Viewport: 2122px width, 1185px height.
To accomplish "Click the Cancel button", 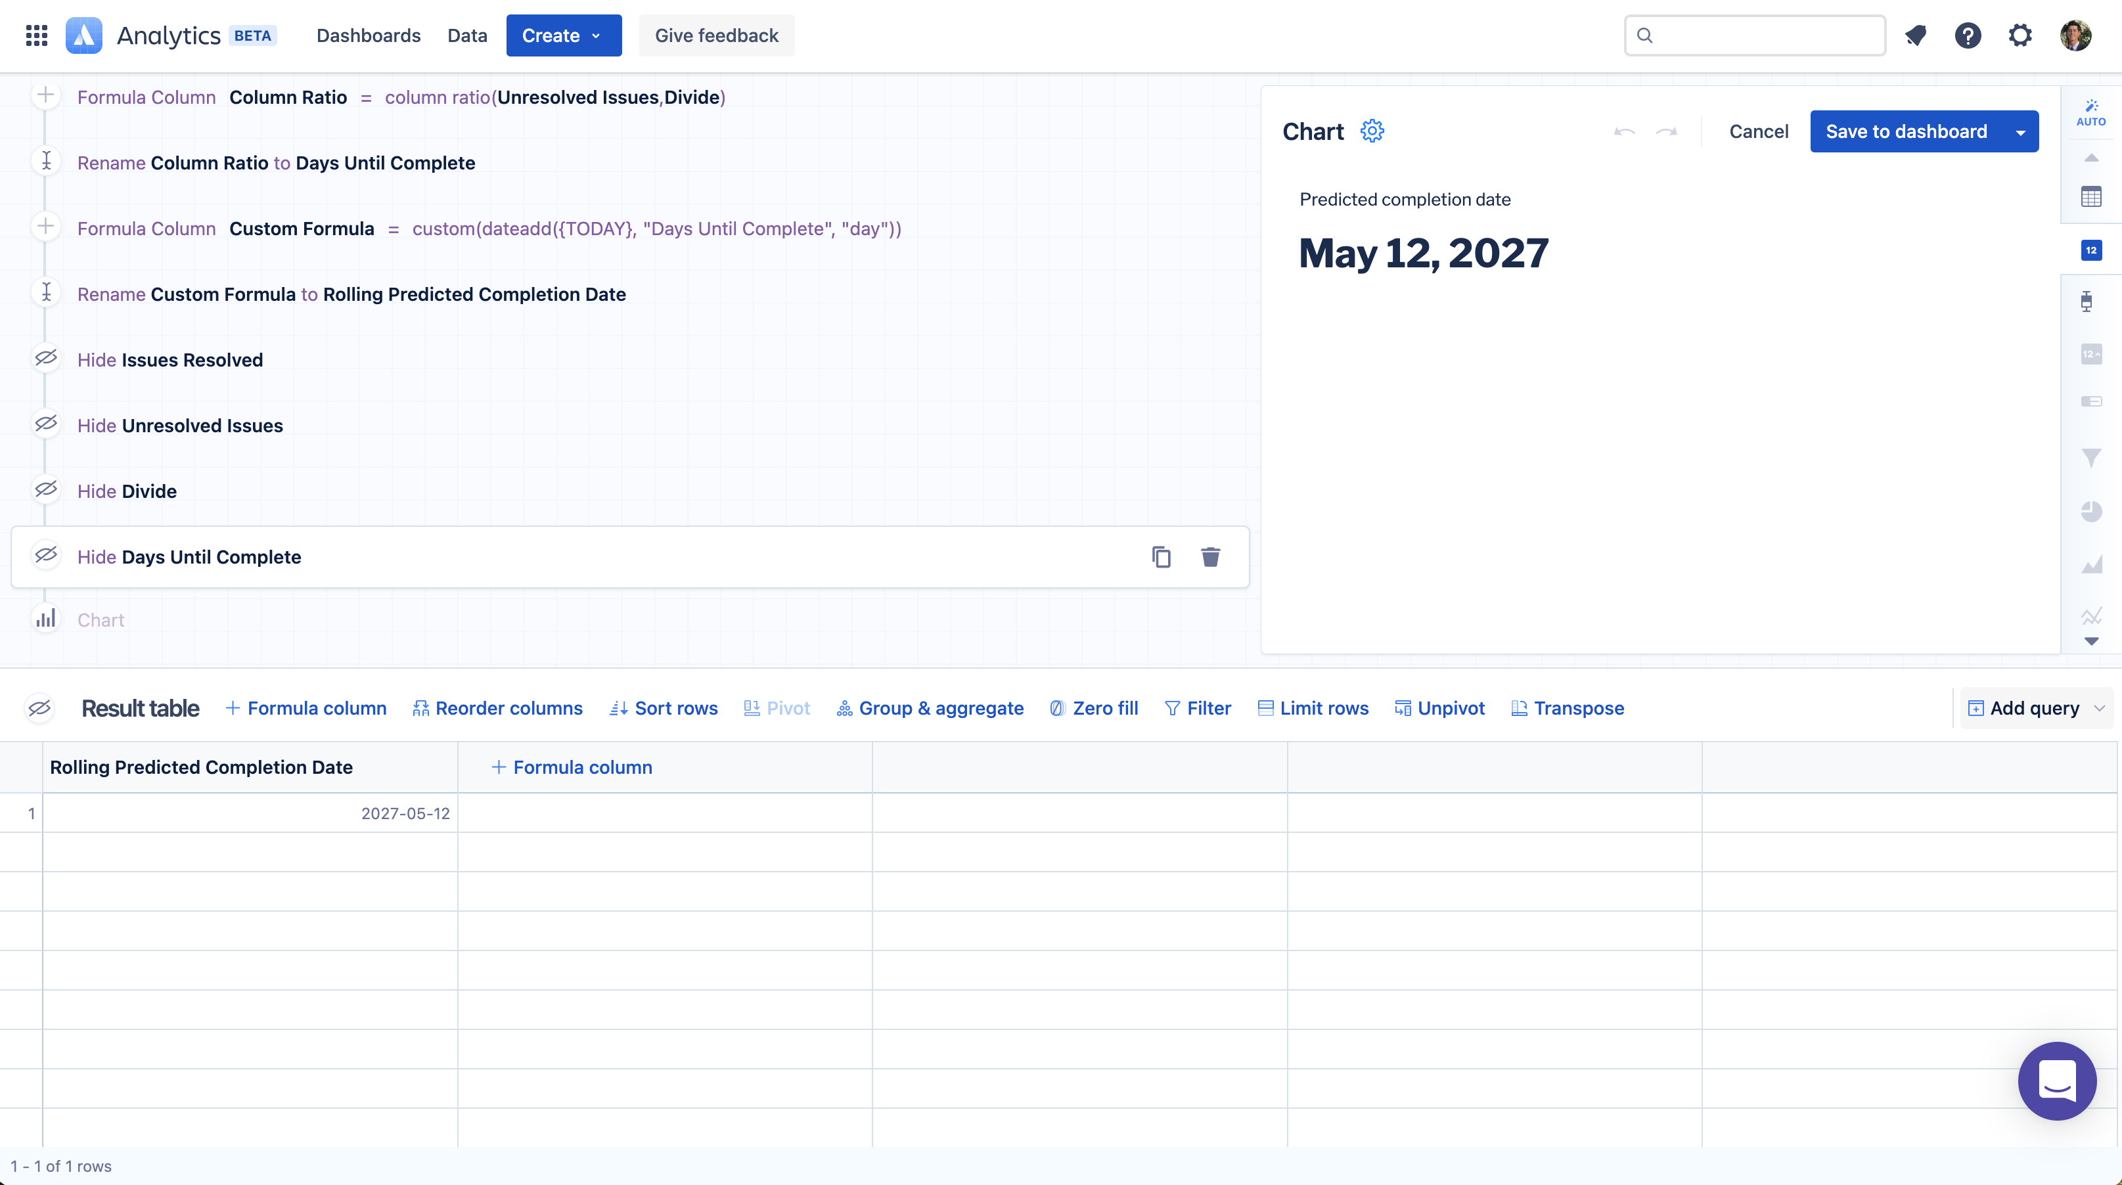I will point(1758,132).
